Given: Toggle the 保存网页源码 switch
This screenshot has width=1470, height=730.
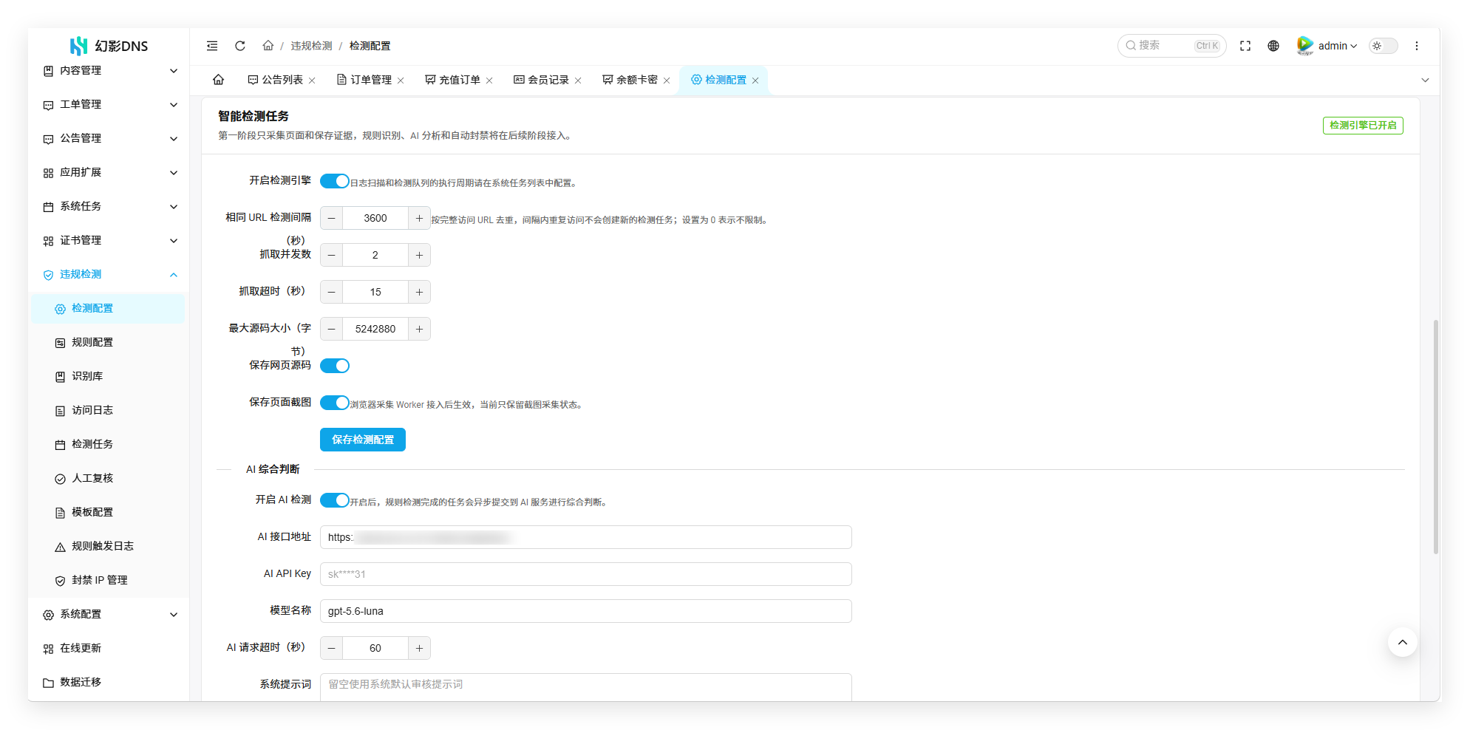Looking at the screenshot, I should (x=335, y=366).
